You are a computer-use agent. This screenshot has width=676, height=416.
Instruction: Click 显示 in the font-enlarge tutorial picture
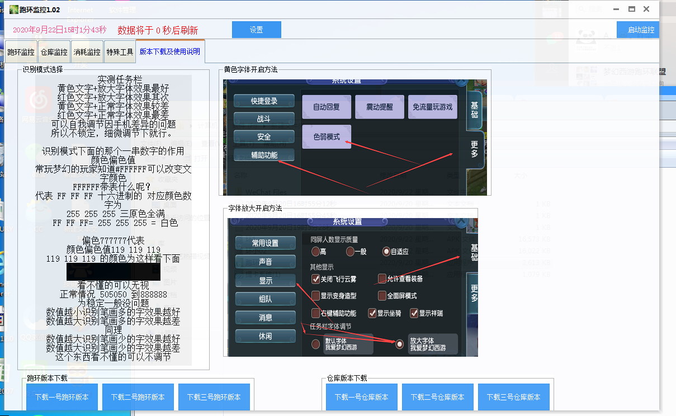[x=265, y=281]
